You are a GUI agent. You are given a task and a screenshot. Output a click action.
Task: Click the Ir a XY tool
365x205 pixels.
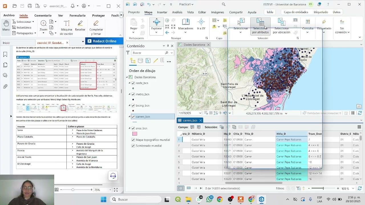201,24
